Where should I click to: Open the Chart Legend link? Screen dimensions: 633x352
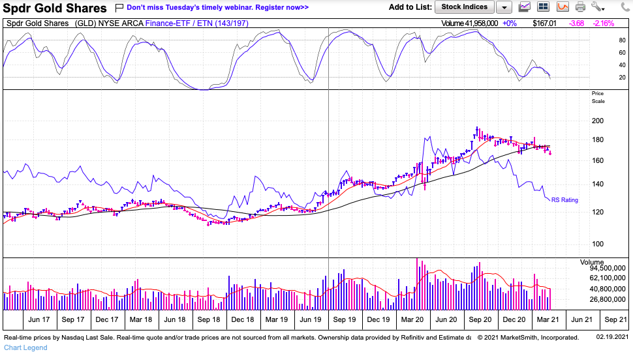25,347
